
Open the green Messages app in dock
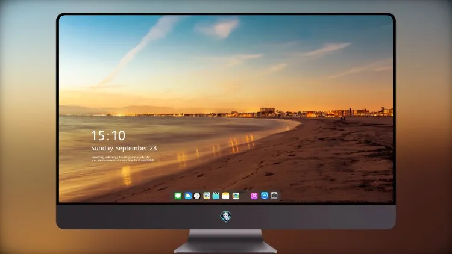click(178, 196)
